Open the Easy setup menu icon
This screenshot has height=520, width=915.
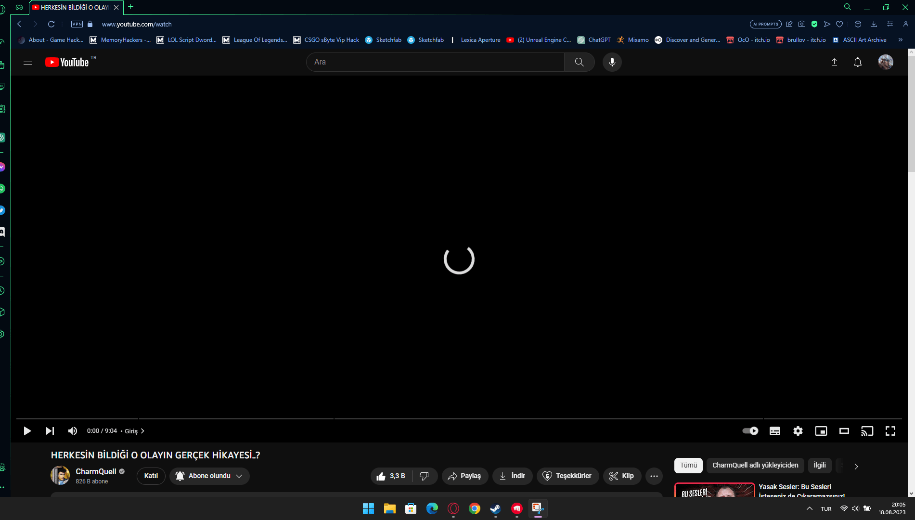coord(889,24)
